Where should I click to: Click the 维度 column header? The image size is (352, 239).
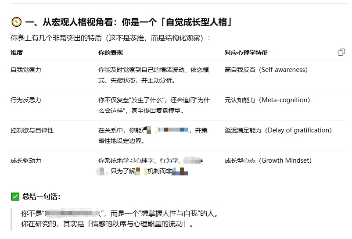click(17, 53)
